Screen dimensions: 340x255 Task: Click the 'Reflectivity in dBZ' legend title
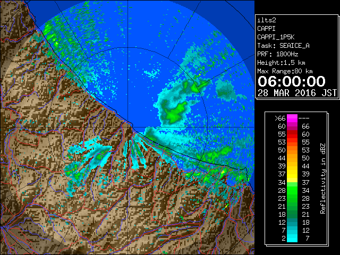tap(323, 178)
